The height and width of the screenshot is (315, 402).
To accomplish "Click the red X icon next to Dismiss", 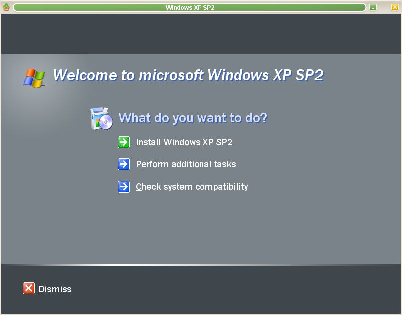I will 29,289.
